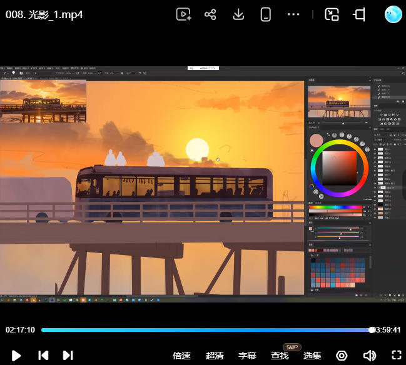
Task: Open the 字幕 subtitles option
Action: click(x=247, y=356)
